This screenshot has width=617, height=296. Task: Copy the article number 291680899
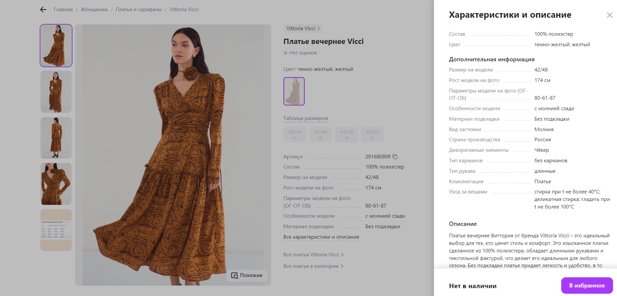[395, 157]
